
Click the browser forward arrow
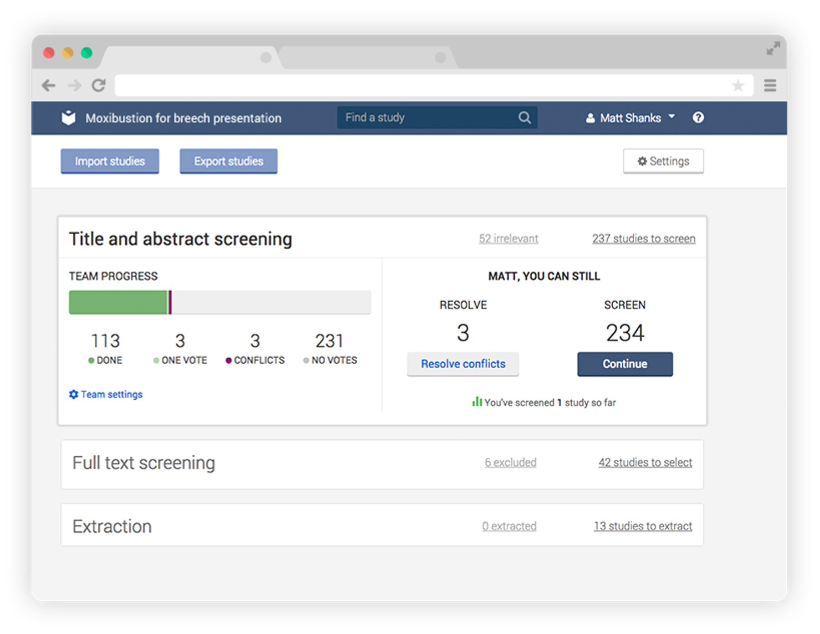[74, 85]
